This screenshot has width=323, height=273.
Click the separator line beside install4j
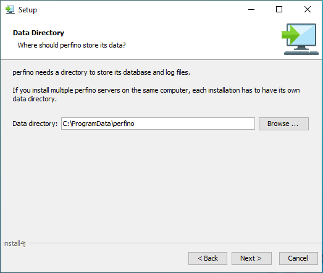[x=175, y=243]
